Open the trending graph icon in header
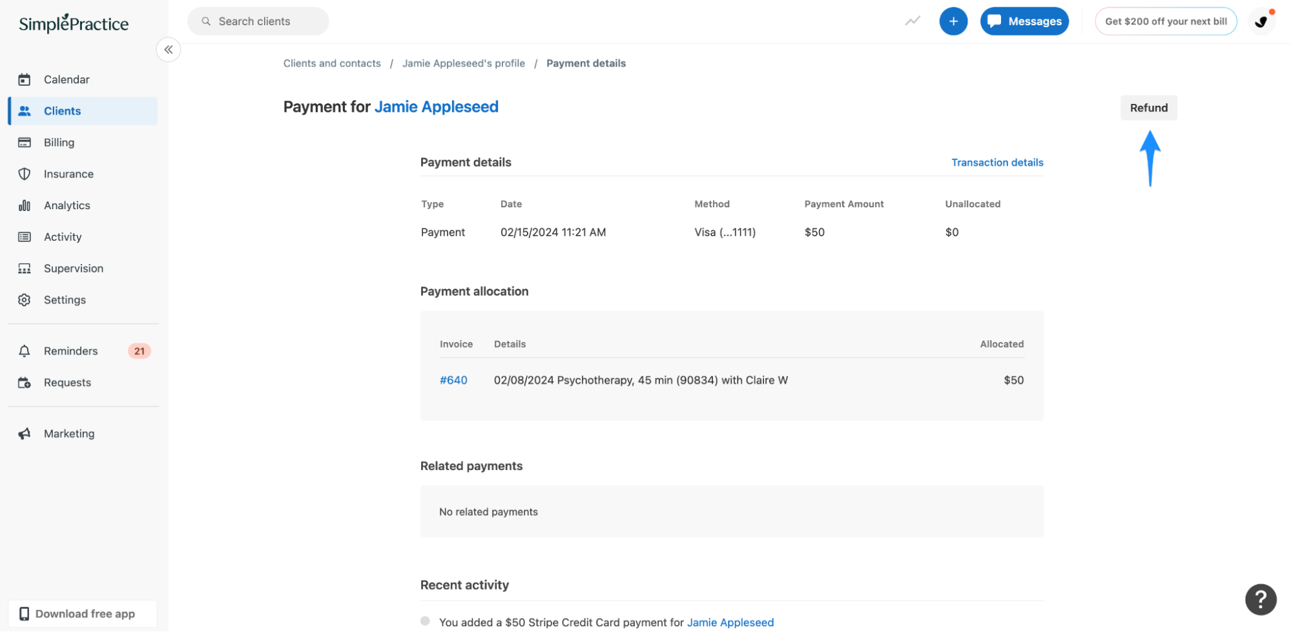 (911, 21)
